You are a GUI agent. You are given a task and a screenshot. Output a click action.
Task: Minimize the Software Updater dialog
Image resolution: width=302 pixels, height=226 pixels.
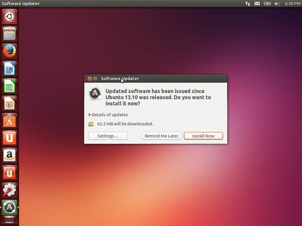95,79
